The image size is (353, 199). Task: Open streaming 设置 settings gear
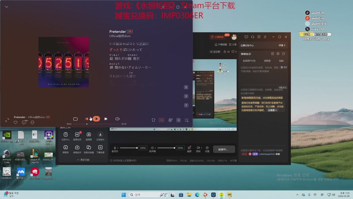click(207, 149)
